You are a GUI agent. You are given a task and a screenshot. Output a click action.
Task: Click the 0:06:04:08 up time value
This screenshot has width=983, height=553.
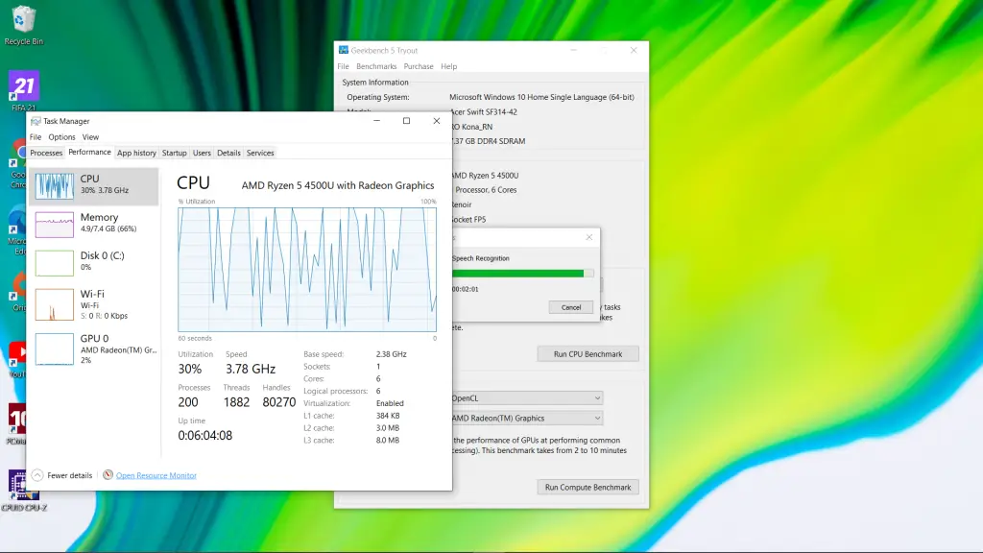point(205,435)
